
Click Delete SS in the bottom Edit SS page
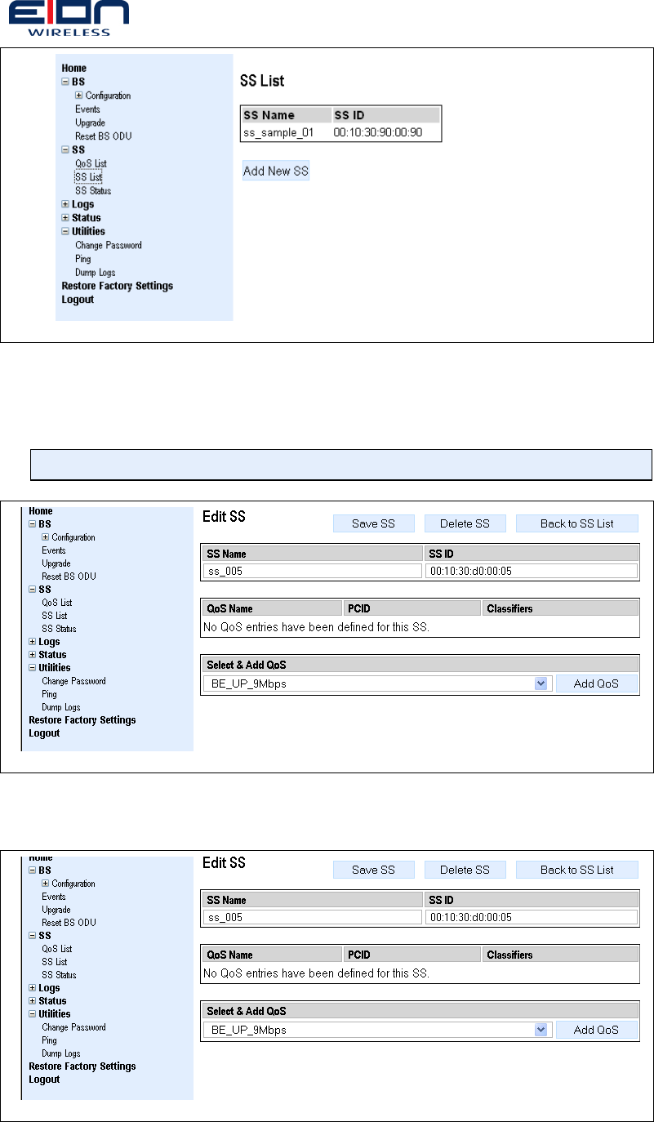click(465, 870)
